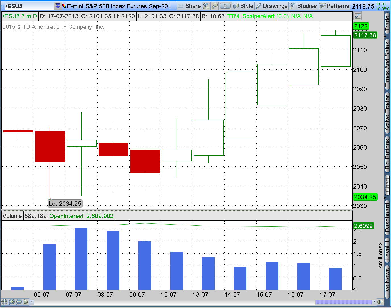Viewport: 391px width, 308px height.
Task: Click the 2117.38 closing price label on axis
Action: [x=365, y=35]
